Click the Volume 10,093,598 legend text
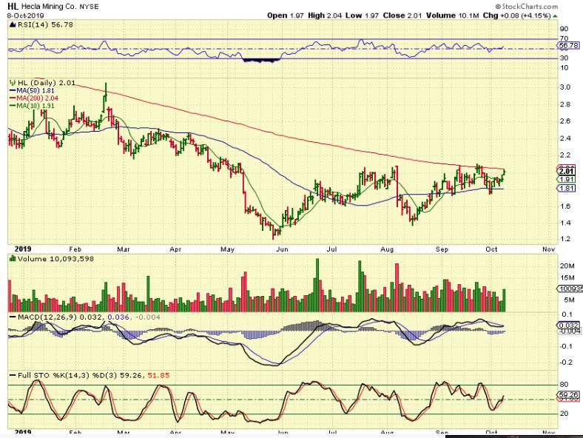The image size is (583, 438). tap(55, 259)
